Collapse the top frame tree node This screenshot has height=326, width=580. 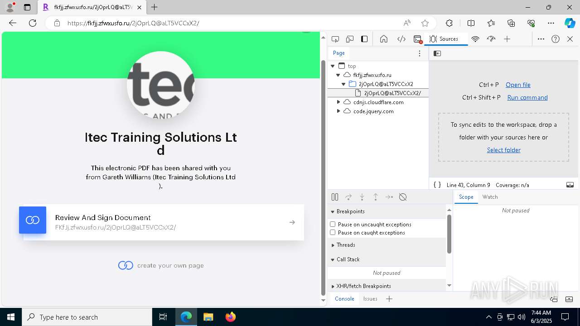(x=333, y=66)
